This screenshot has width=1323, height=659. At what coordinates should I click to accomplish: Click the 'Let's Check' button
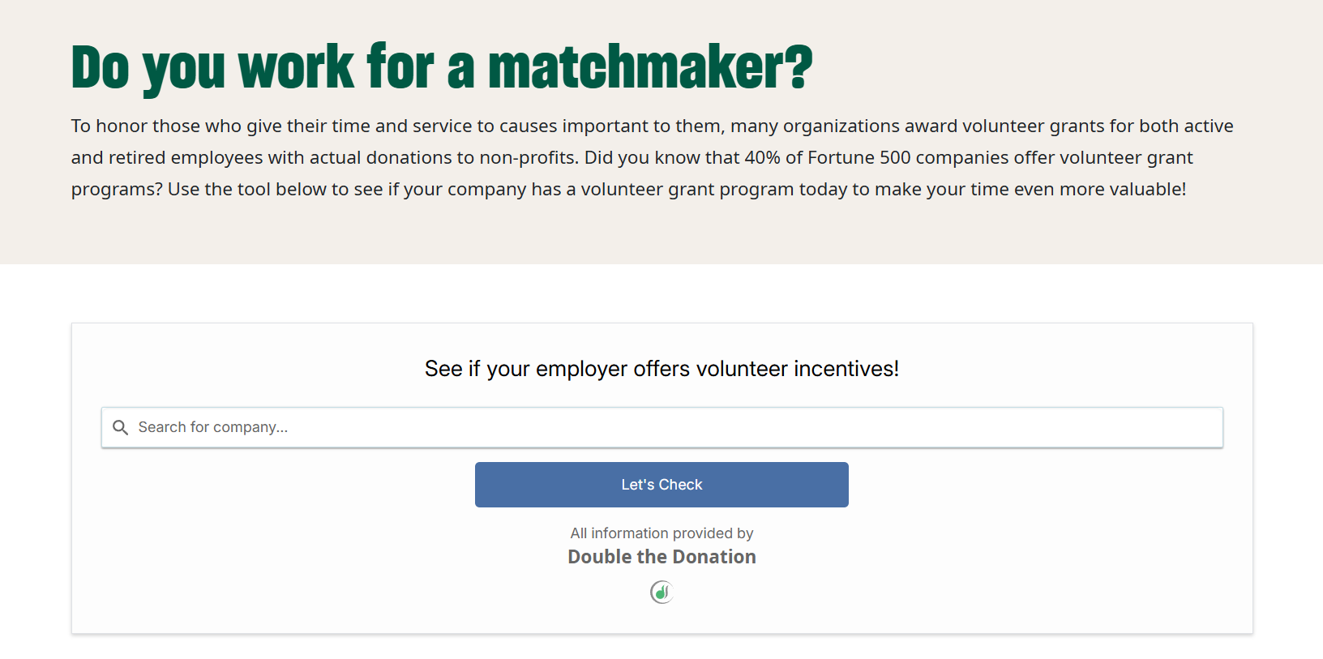[x=661, y=484]
